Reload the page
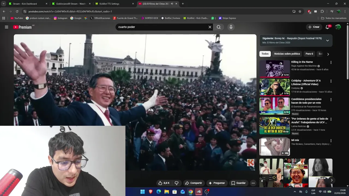This screenshot has width=349, height=196. pos(17,11)
